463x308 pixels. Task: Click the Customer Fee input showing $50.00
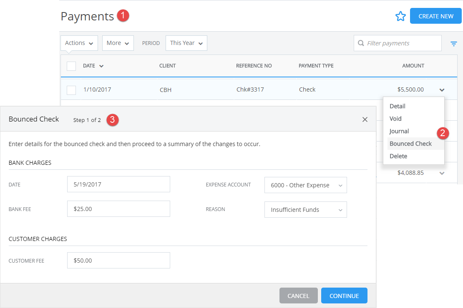click(x=118, y=260)
